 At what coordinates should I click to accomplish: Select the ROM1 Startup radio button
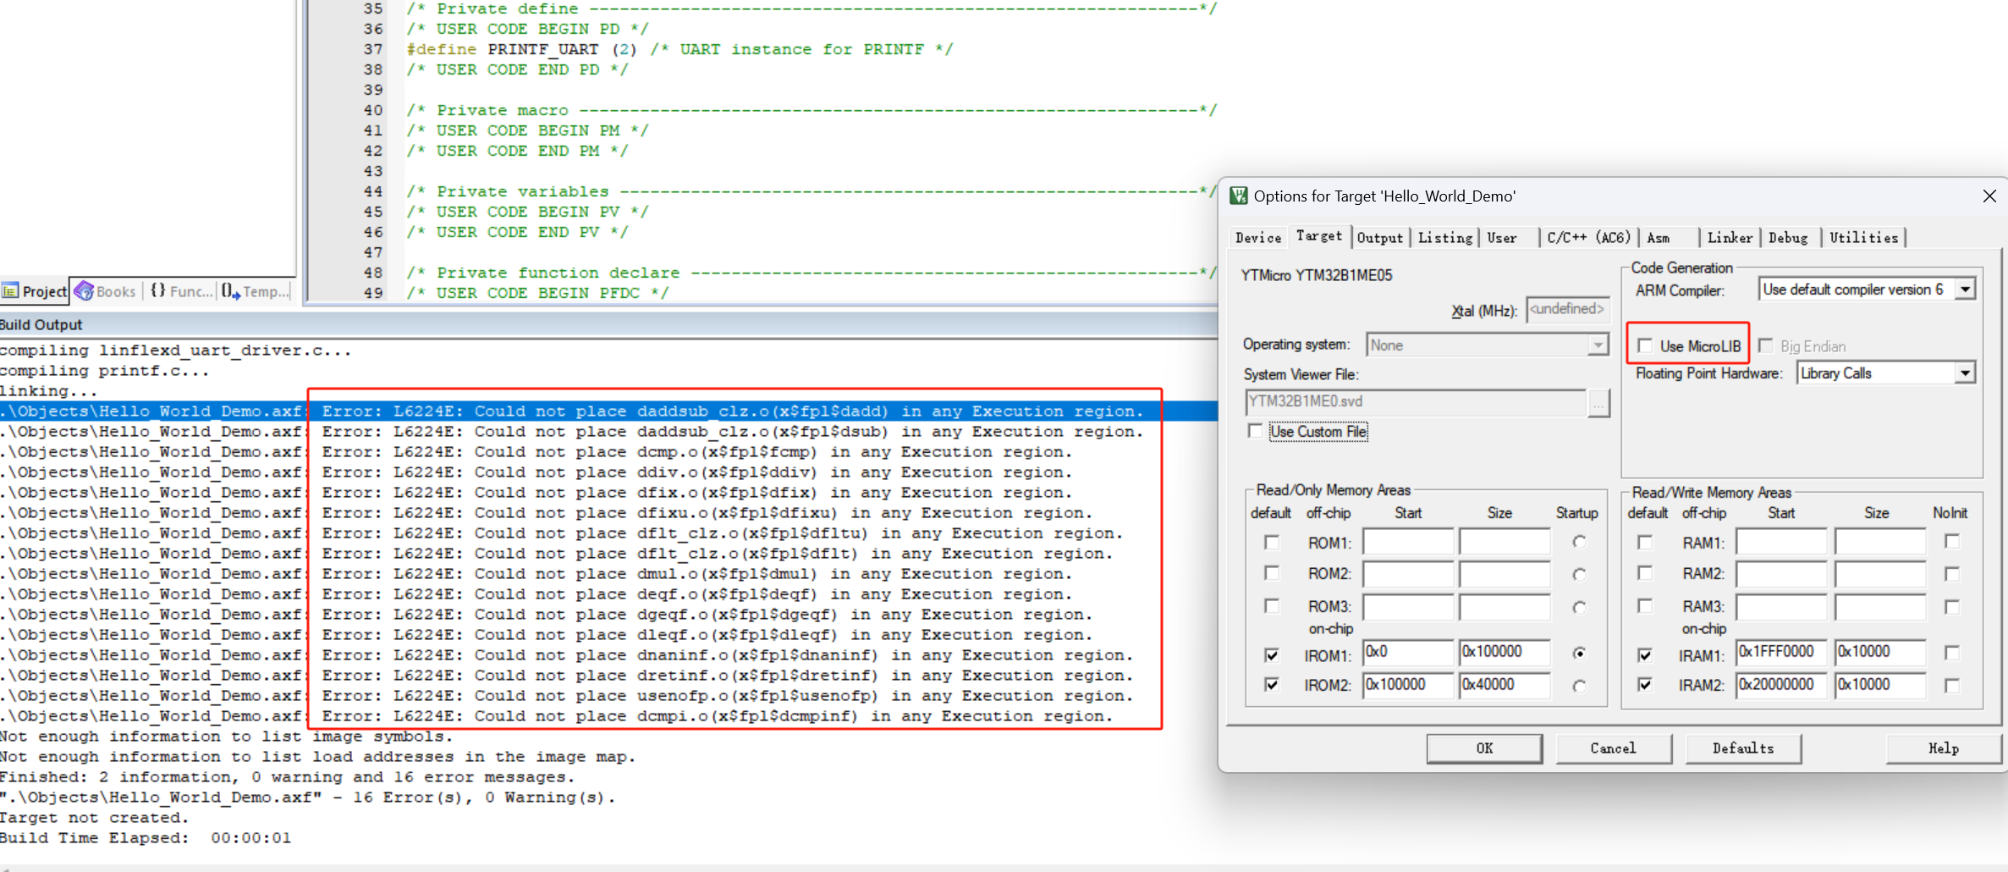point(1579,542)
